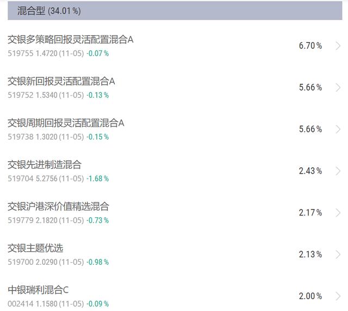View 交银沪港深价值精选混合 fund details

point(58,207)
